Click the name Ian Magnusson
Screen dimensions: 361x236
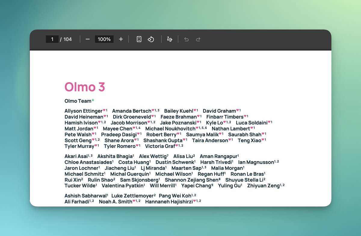(256, 162)
